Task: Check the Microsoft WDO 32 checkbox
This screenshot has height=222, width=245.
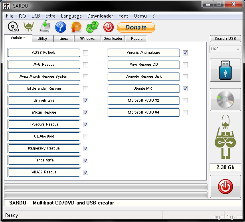Action: [x=185, y=100]
